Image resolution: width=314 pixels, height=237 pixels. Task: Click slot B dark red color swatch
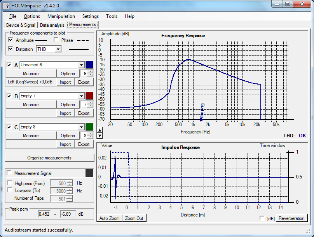pos(89,96)
